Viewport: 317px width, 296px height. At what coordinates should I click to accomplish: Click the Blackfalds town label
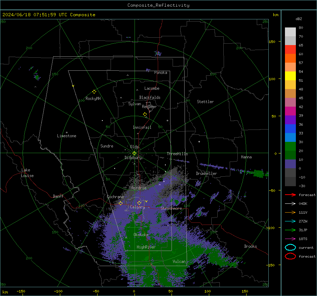[x=150, y=97]
